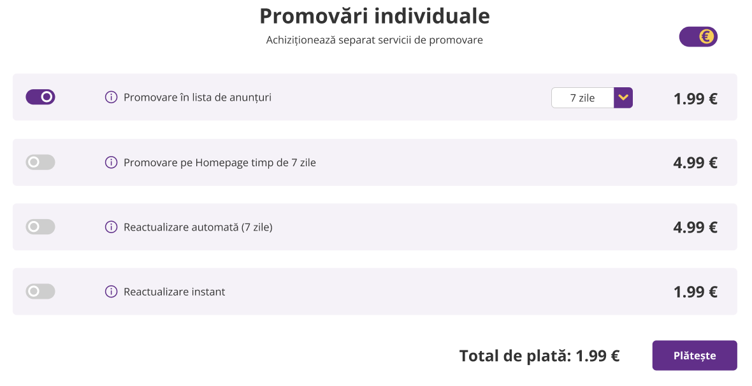The image size is (752, 386).
Task: Click the Promovare pe Homepage timp de 7 zile label
Action: 220,162
